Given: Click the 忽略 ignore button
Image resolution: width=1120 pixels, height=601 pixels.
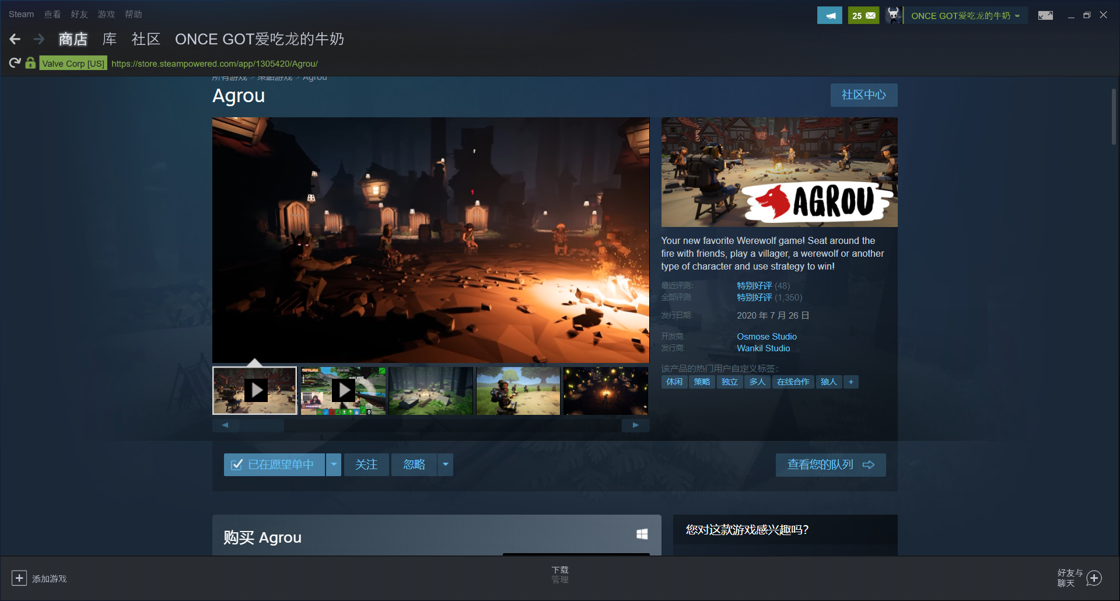Looking at the screenshot, I should coord(414,464).
